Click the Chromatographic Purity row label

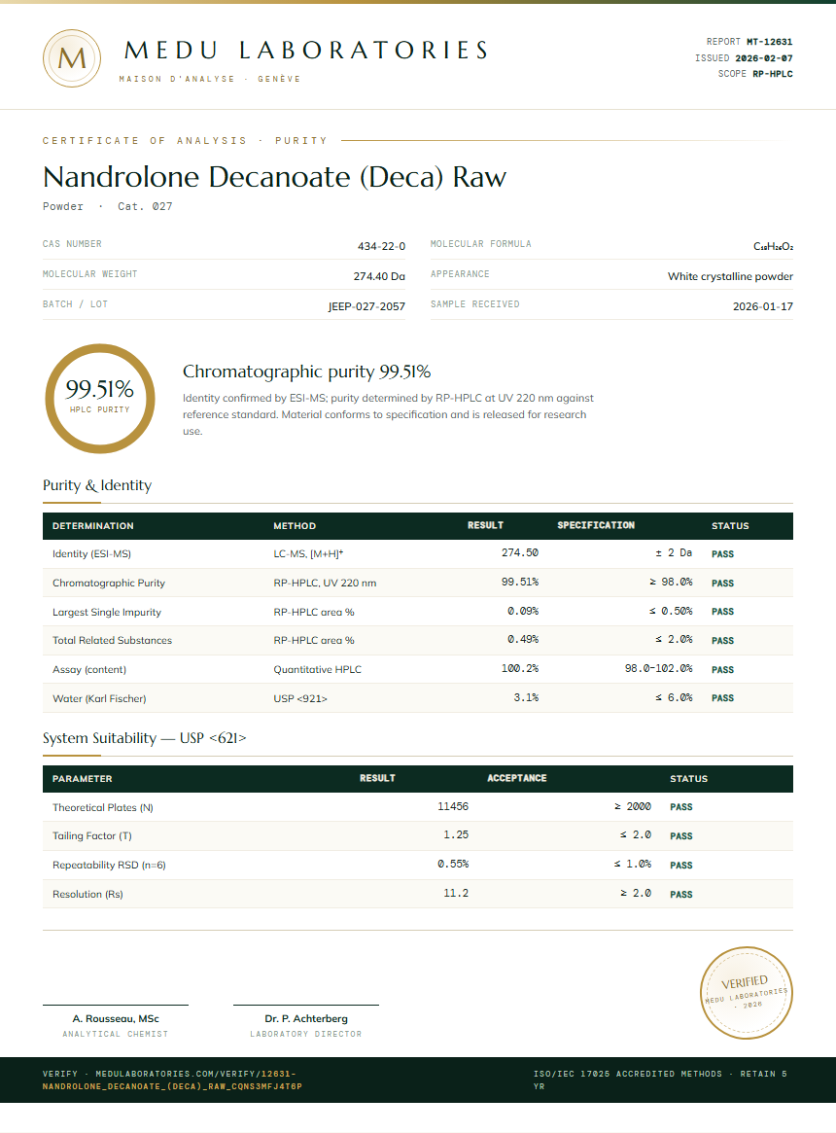point(109,584)
